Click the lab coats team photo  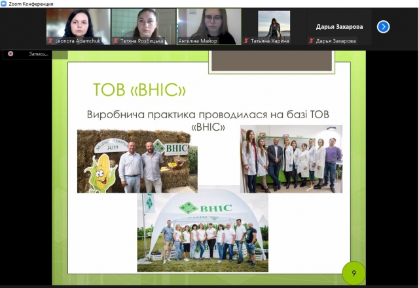(x=291, y=159)
